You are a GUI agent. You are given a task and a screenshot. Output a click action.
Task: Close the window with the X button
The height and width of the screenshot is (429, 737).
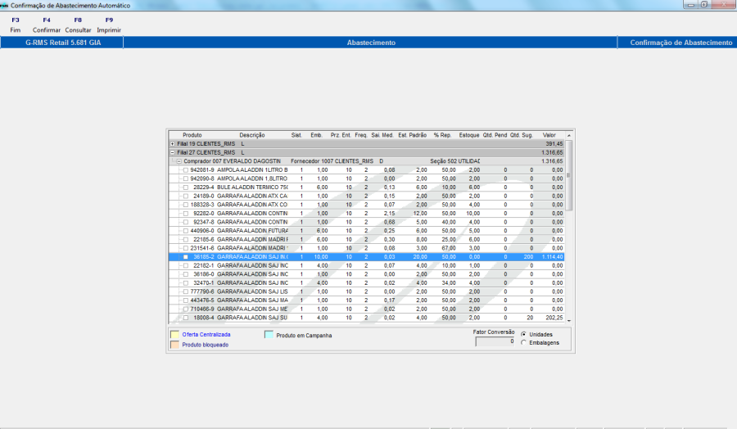tap(723, 5)
